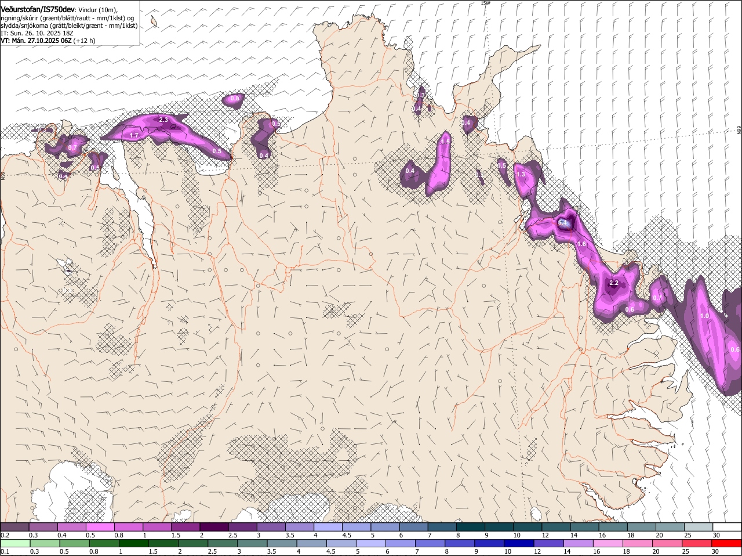Pick lower legend swatch between 10 and 12
Viewport: 742px width, 556px height.
[x=519, y=543]
